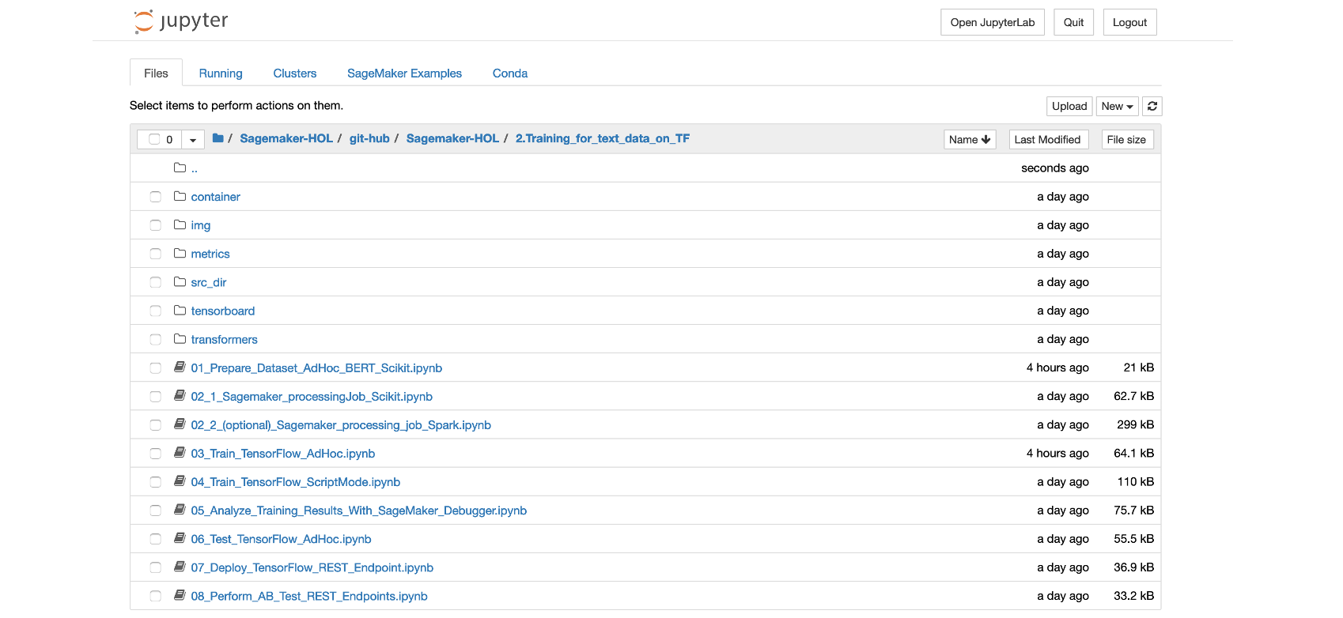Click the Upload button
1343x618 pixels.
coord(1069,106)
